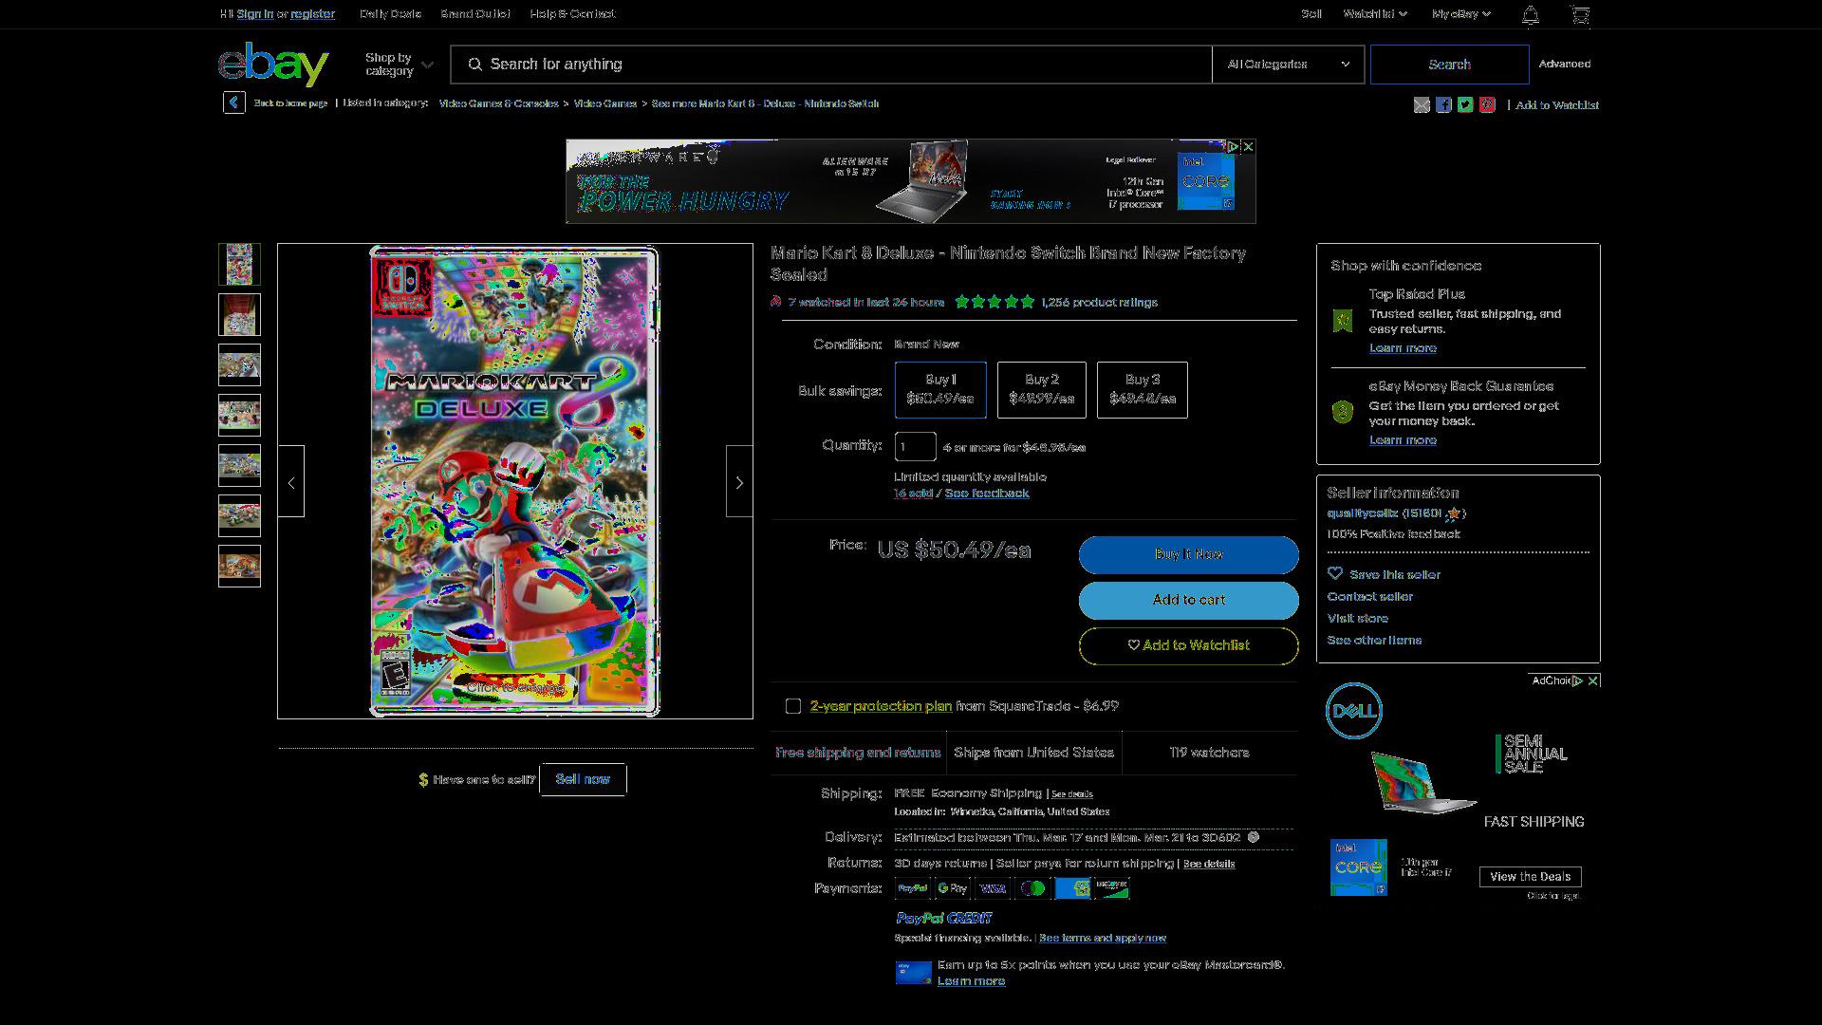Click the search magnifier icon
The image size is (1822, 1025).
pos(475,65)
